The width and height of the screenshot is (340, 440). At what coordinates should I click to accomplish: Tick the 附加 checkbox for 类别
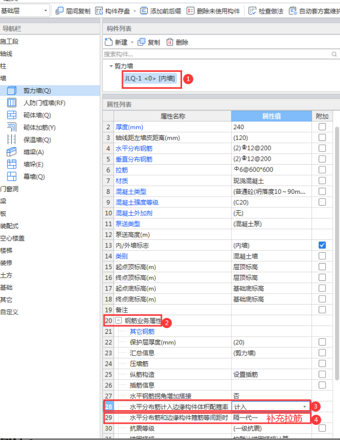tap(322, 256)
